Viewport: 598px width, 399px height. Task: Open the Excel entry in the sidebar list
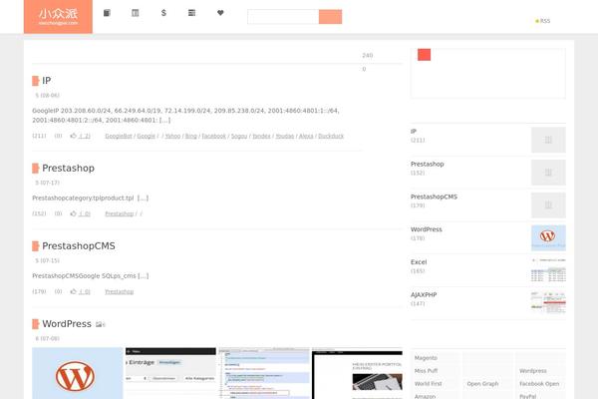[419, 262]
